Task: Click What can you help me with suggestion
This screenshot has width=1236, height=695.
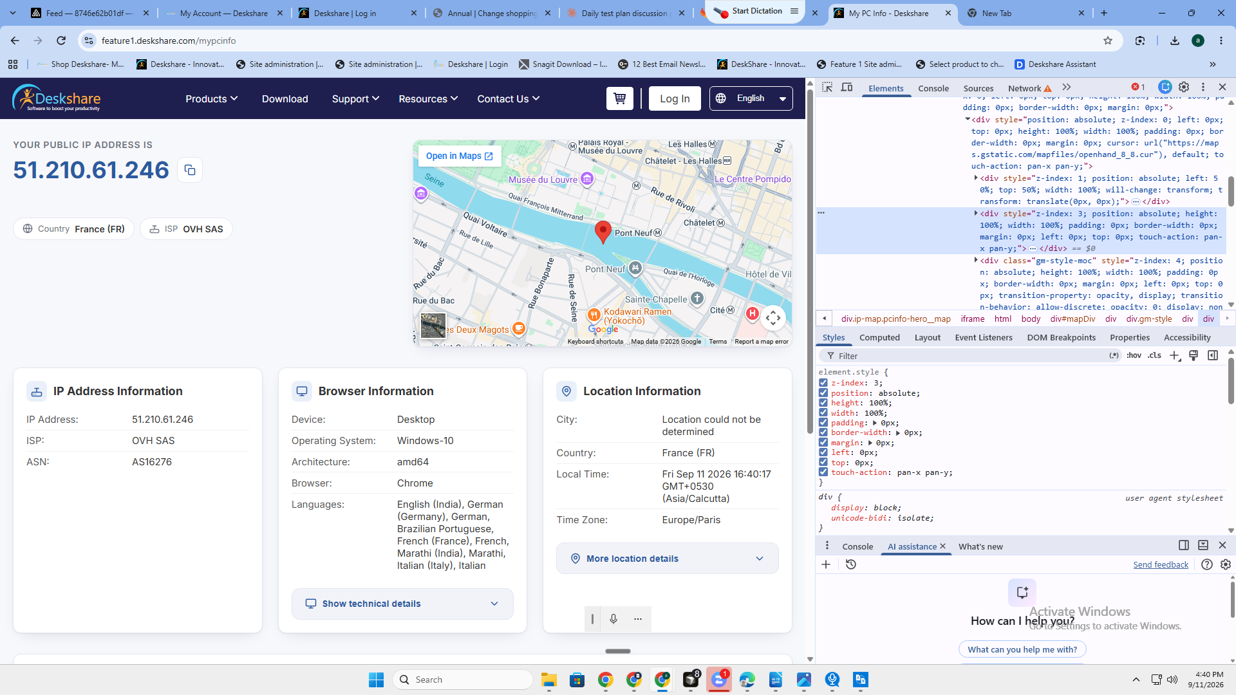Action: point(1022,649)
